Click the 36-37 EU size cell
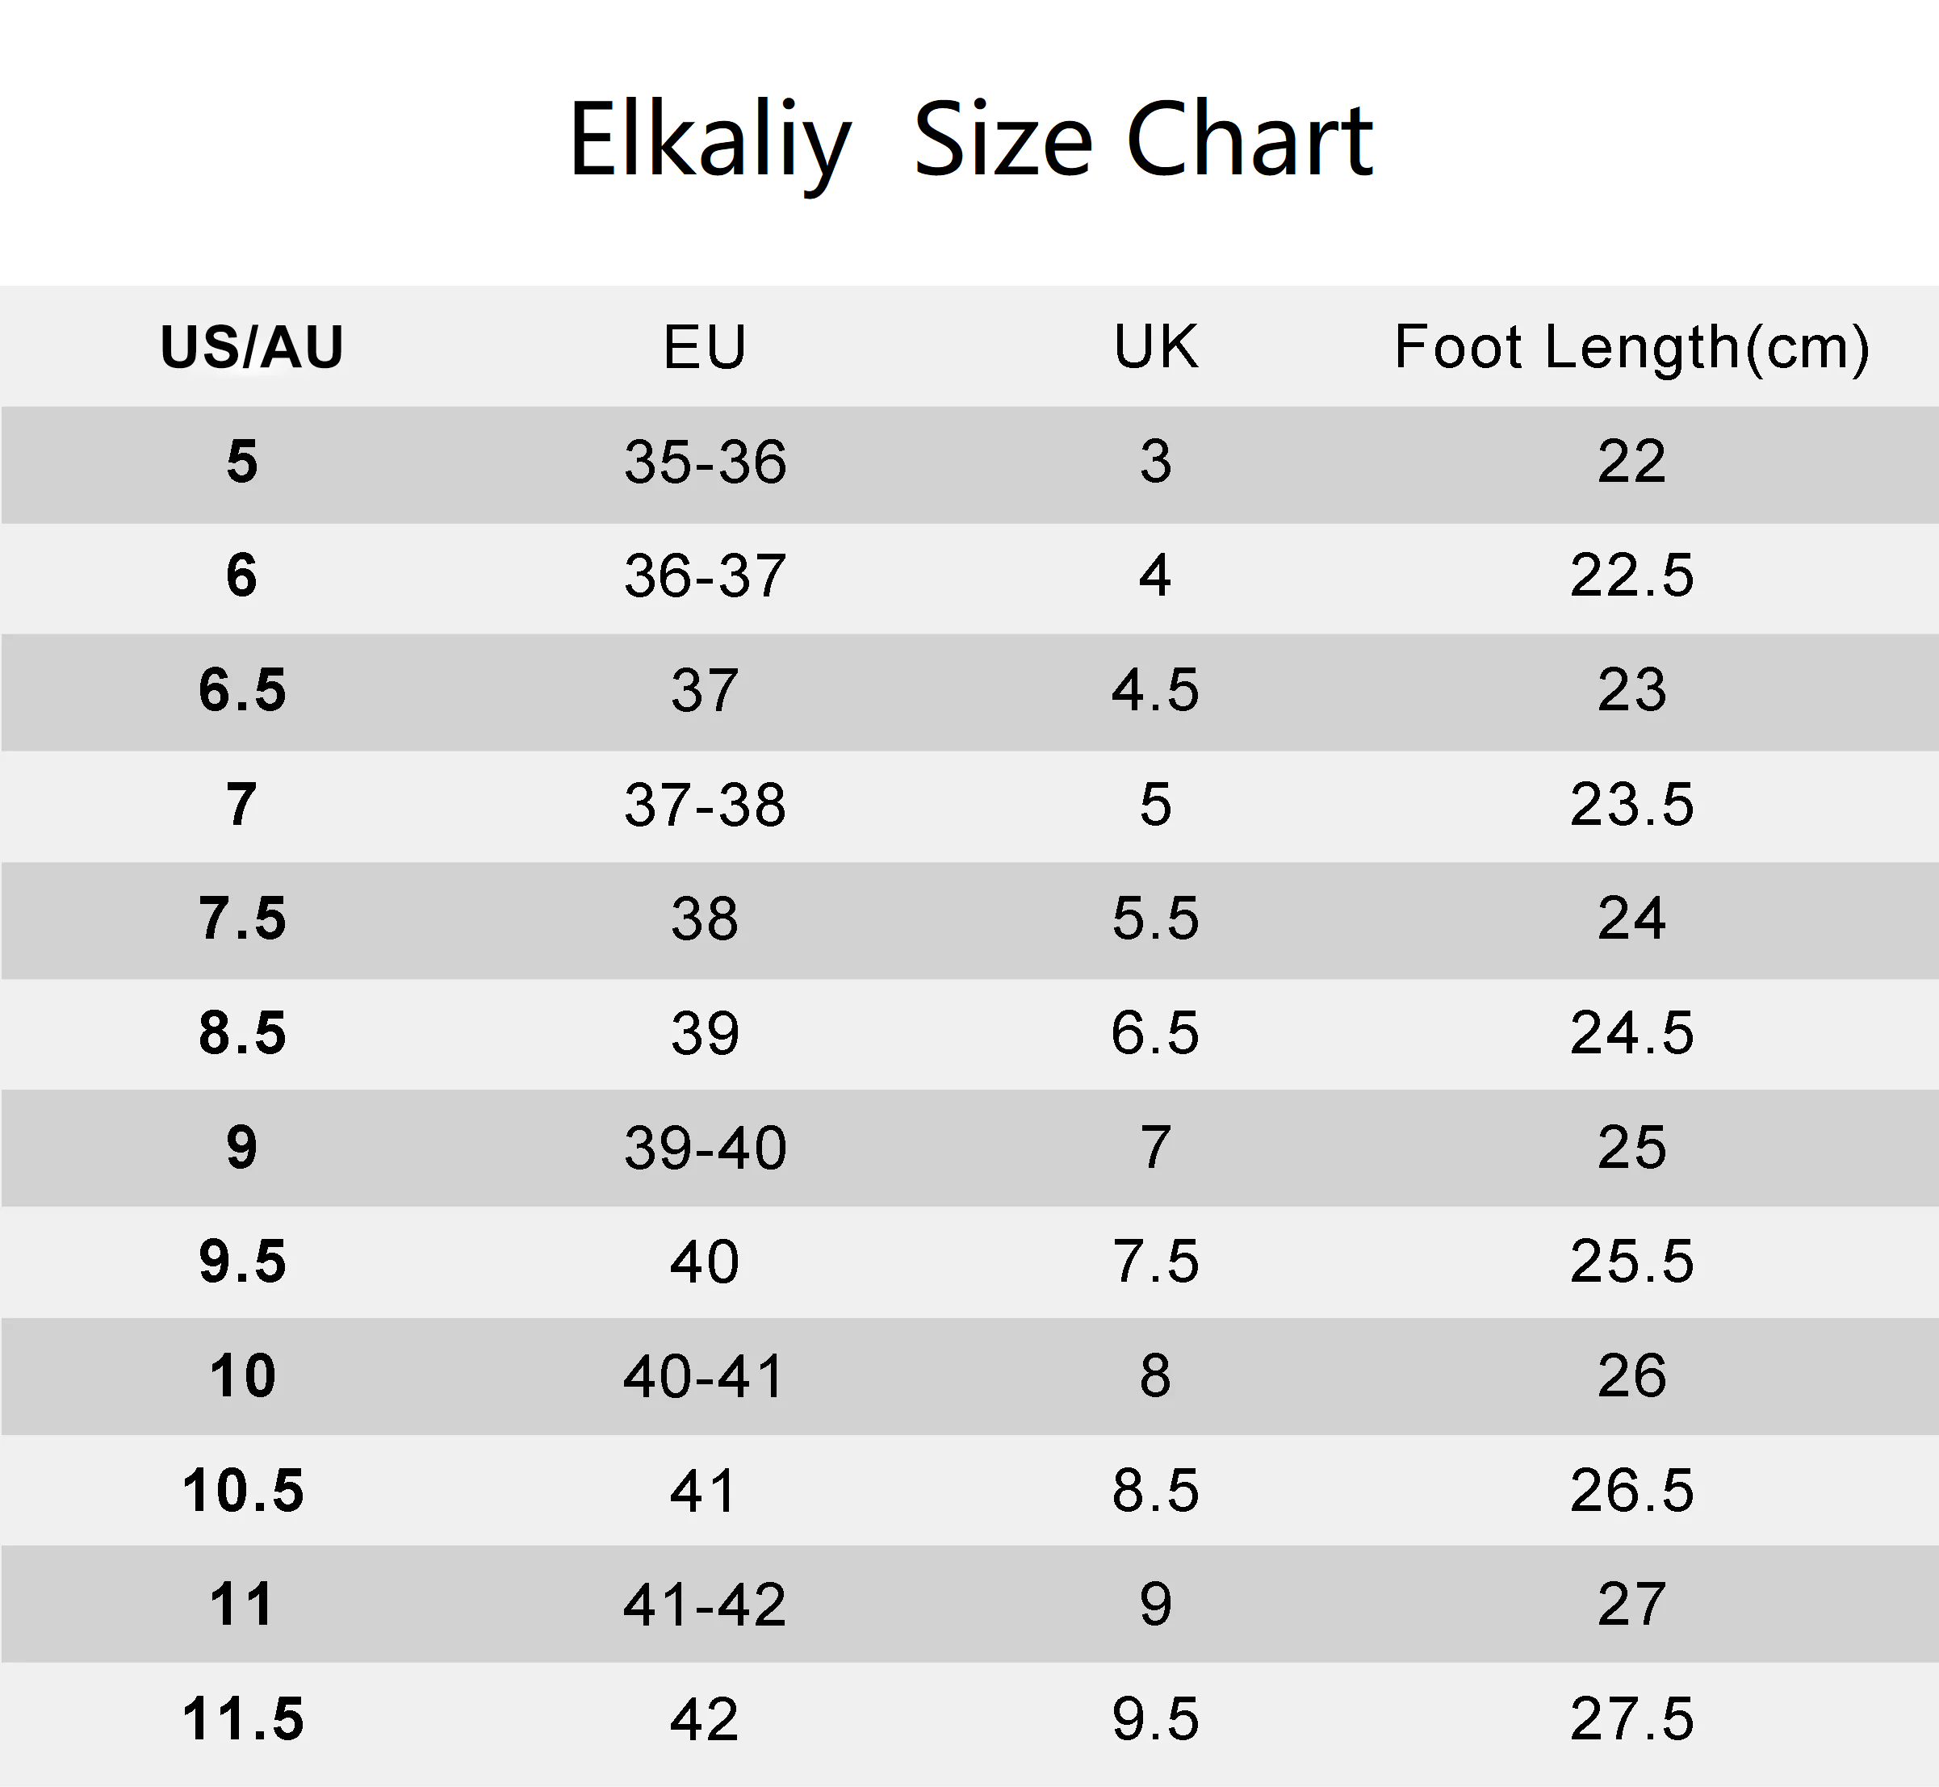 (705, 576)
